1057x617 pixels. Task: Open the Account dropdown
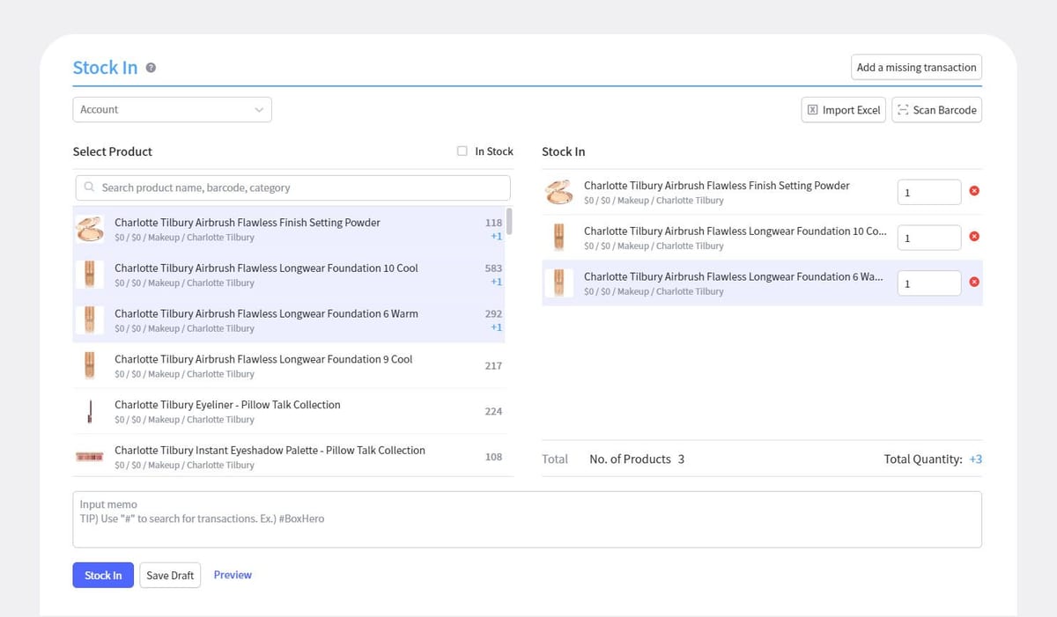coord(172,109)
